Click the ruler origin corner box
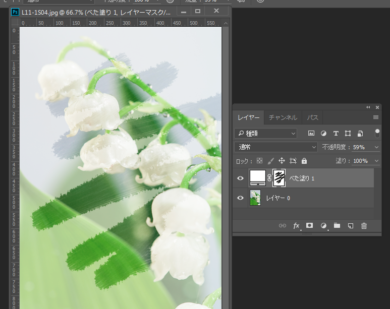The width and height of the screenshot is (390, 309). 15,23
